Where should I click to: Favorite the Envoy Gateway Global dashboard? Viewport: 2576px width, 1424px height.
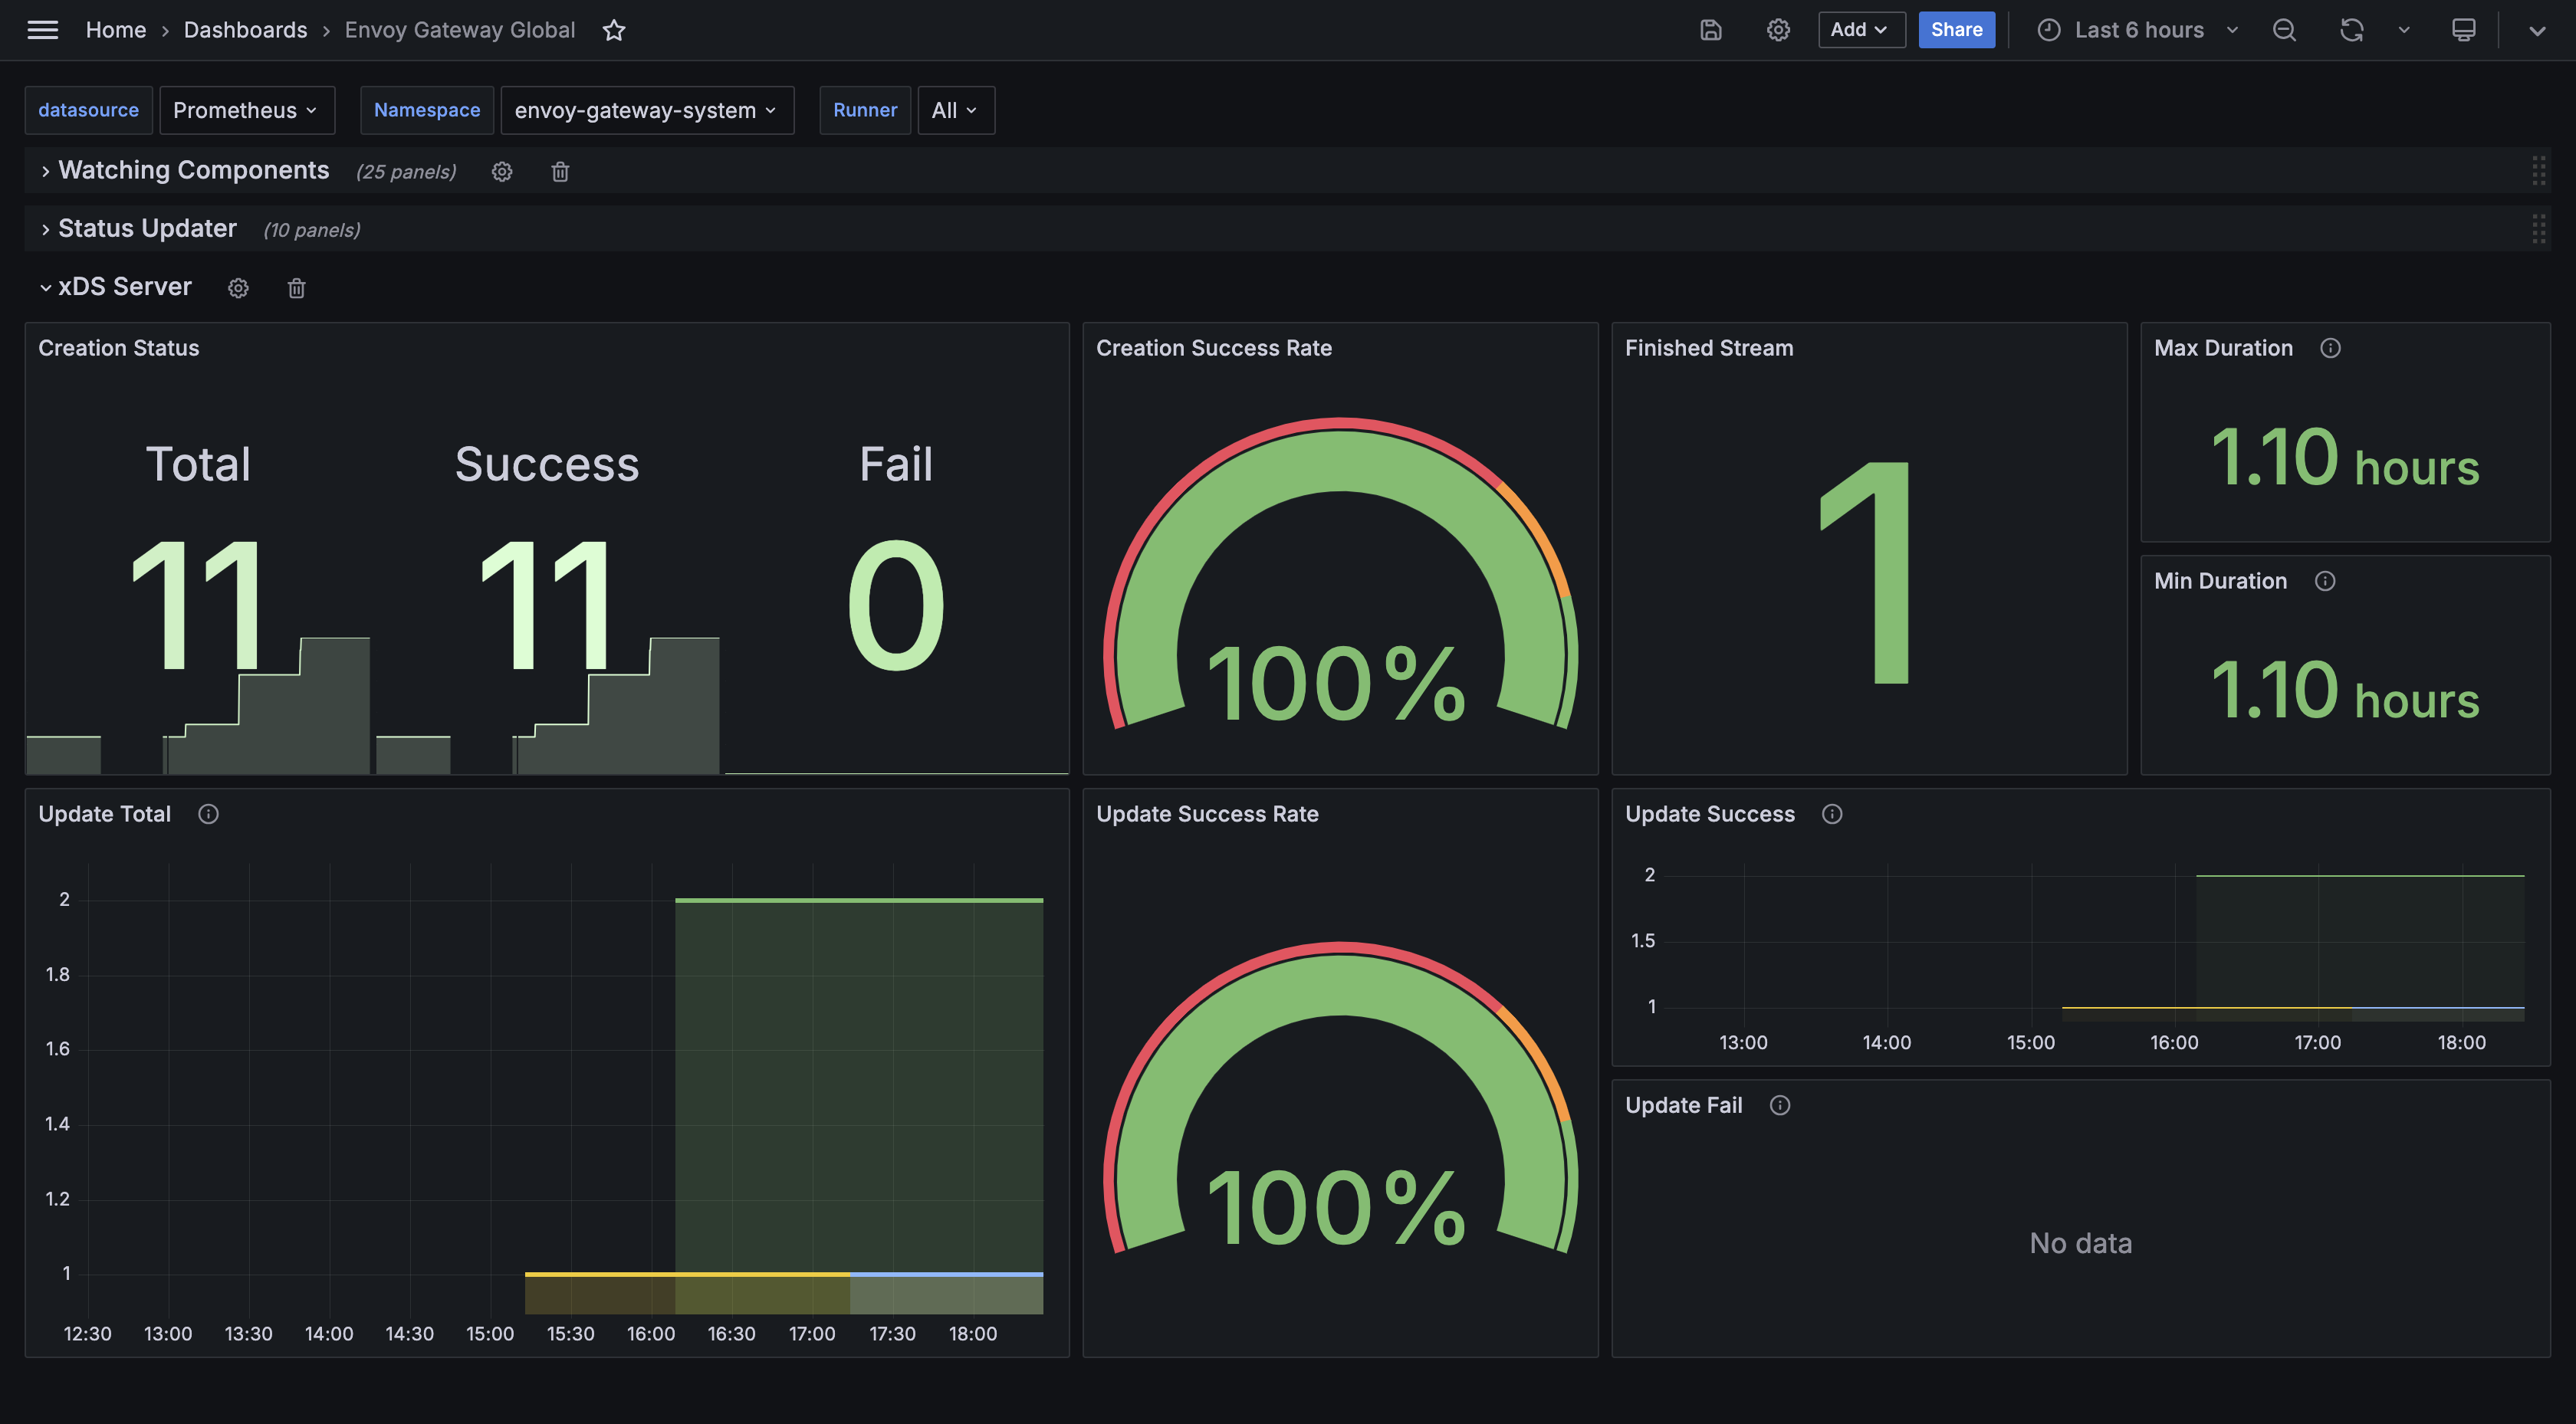click(614, 30)
